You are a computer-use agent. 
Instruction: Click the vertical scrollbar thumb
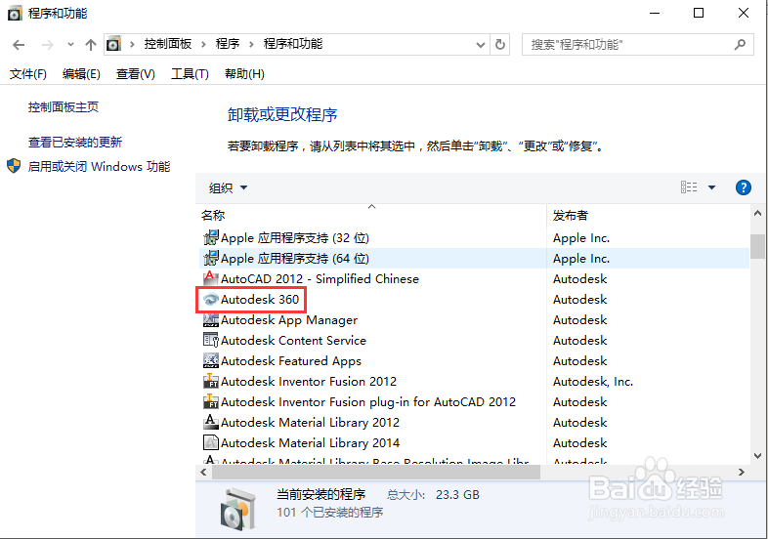pyautogui.click(x=757, y=246)
